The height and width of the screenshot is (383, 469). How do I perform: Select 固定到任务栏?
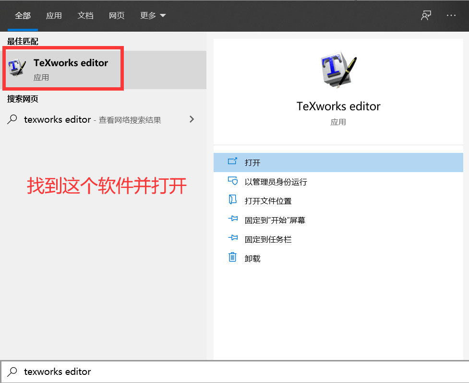(338, 239)
